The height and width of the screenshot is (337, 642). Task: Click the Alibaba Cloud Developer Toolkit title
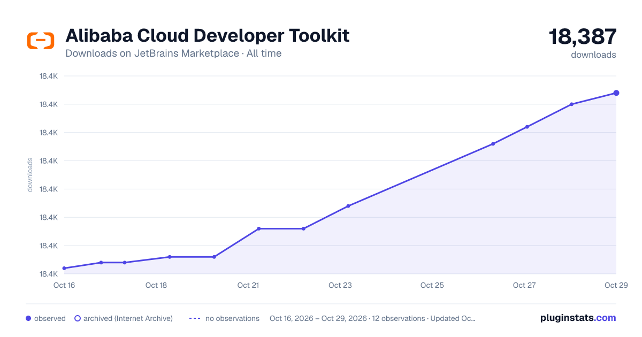[x=207, y=36]
